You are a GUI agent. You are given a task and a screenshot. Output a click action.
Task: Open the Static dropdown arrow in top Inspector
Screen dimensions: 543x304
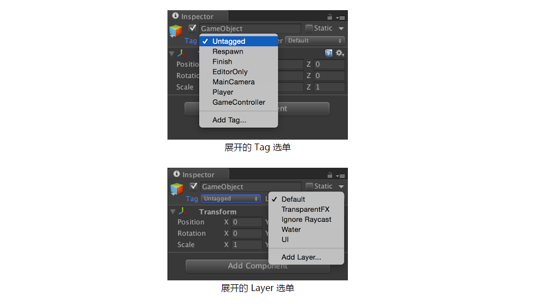tap(341, 28)
